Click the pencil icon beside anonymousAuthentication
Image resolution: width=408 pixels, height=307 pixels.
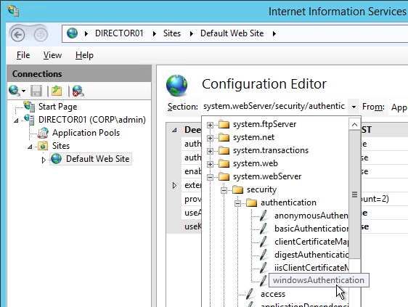[x=264, y=216]
